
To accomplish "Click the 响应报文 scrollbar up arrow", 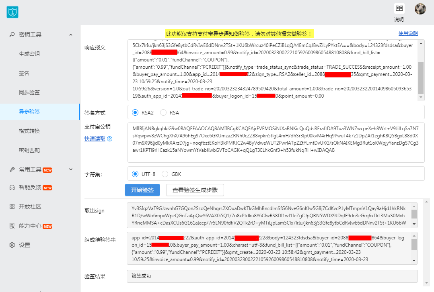I will [421, 43].
